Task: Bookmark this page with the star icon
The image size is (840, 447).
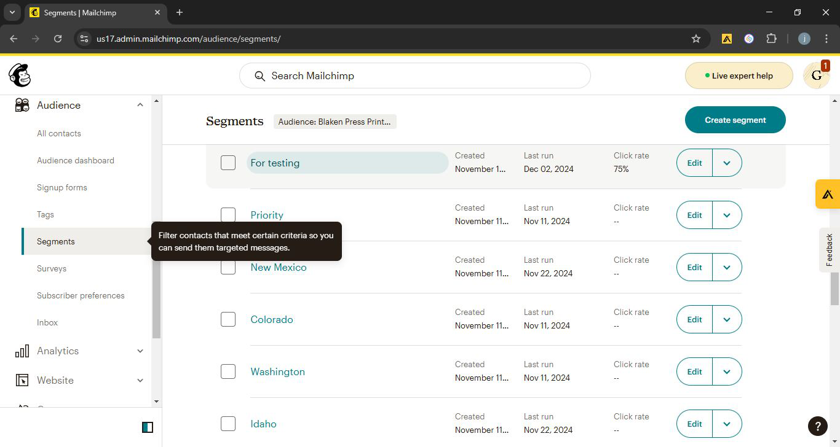Action: click(x=696, y=39)
